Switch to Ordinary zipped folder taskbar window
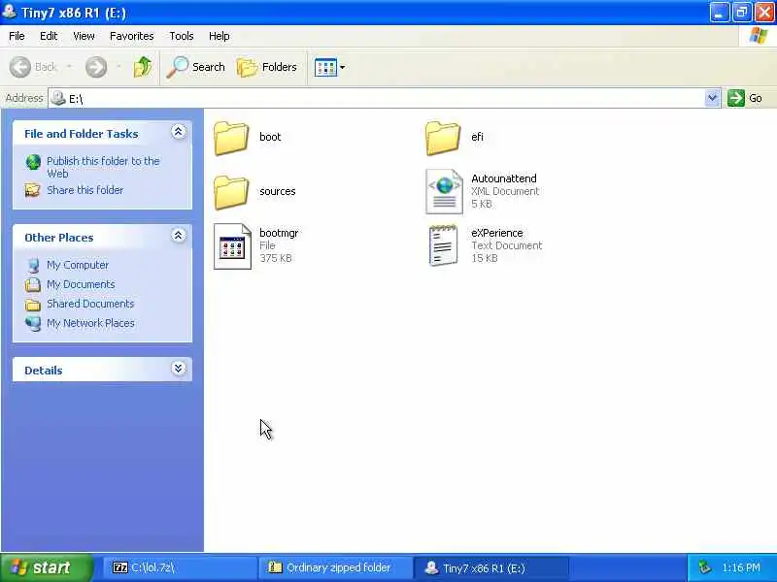The width and height of the screenshot is (777, 582). [335, 567]
